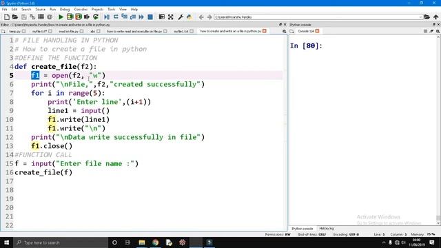Viewport: 441px width, 248px height.
Task: Click the Save all files icon
Action: [x=32, y=17]
